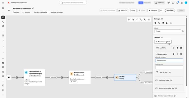Enable the Activer la limite toggle
This screenshot has width=189, height=98.
point(156,80)
